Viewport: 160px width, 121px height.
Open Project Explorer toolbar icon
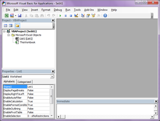pyautogui.click(x=83, y=15)
